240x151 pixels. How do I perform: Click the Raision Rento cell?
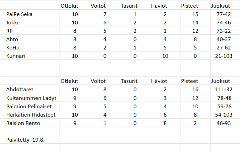pos(32,123)
